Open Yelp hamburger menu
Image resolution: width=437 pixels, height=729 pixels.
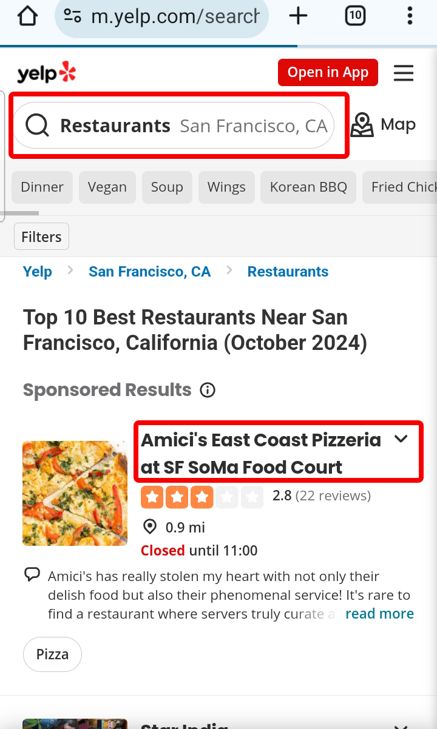coord(404,73)
